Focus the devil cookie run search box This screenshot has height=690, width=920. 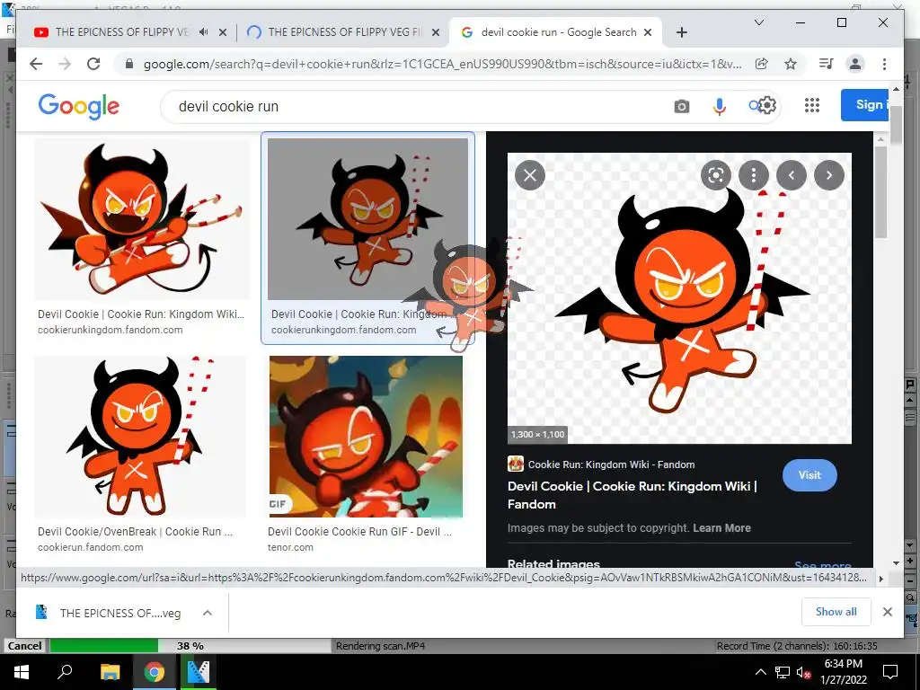click(411, 106)
